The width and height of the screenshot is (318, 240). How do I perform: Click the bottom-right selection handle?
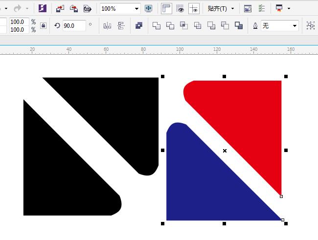(286, 223)
